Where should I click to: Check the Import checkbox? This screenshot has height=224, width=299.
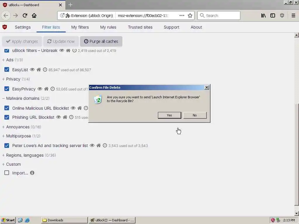[7, 173]
